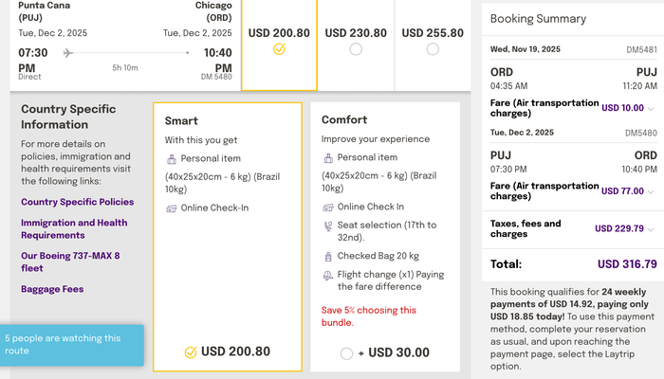Select the USD 230.80 fare radio button

pyautogui.click(x=356, y=49)
